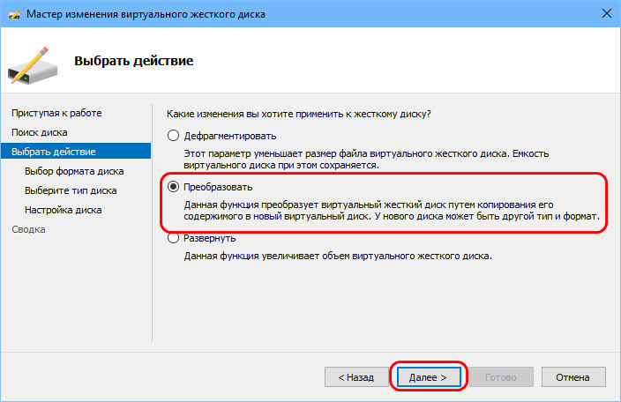621x402 pixels.
Task: Click the wizard title bar disk icon
Action: pos(14,15)
